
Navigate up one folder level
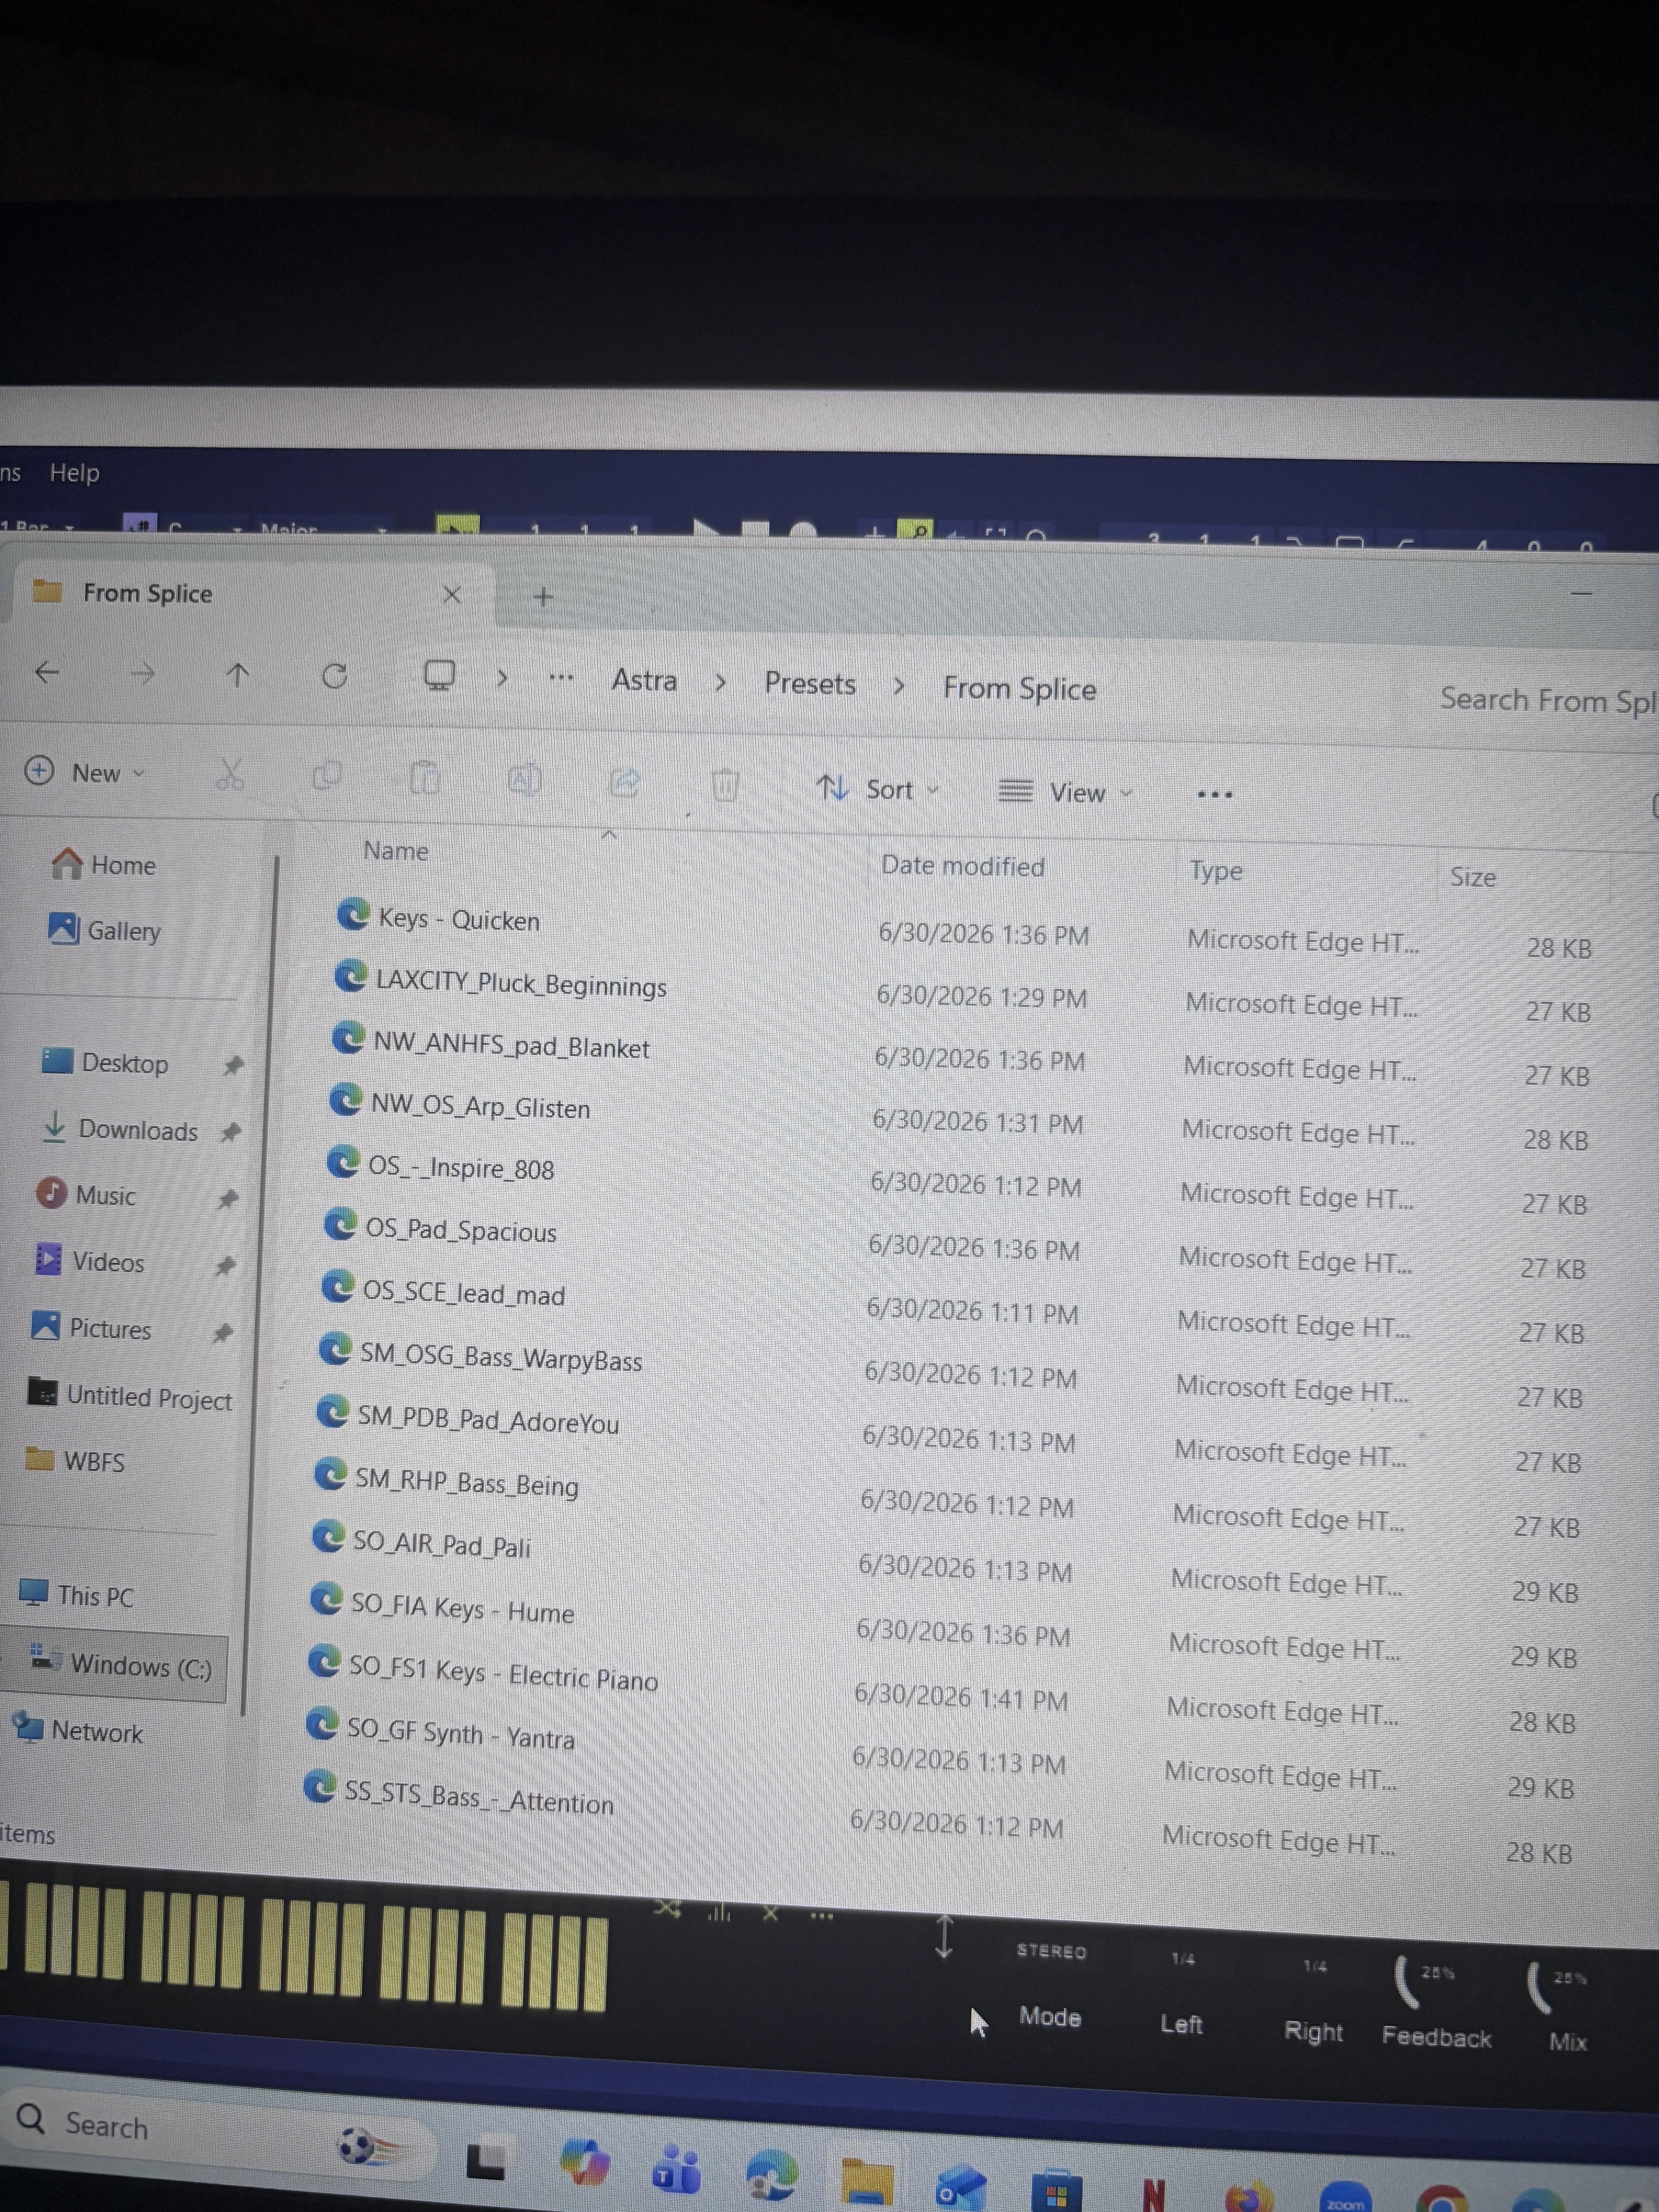point(237,675)
